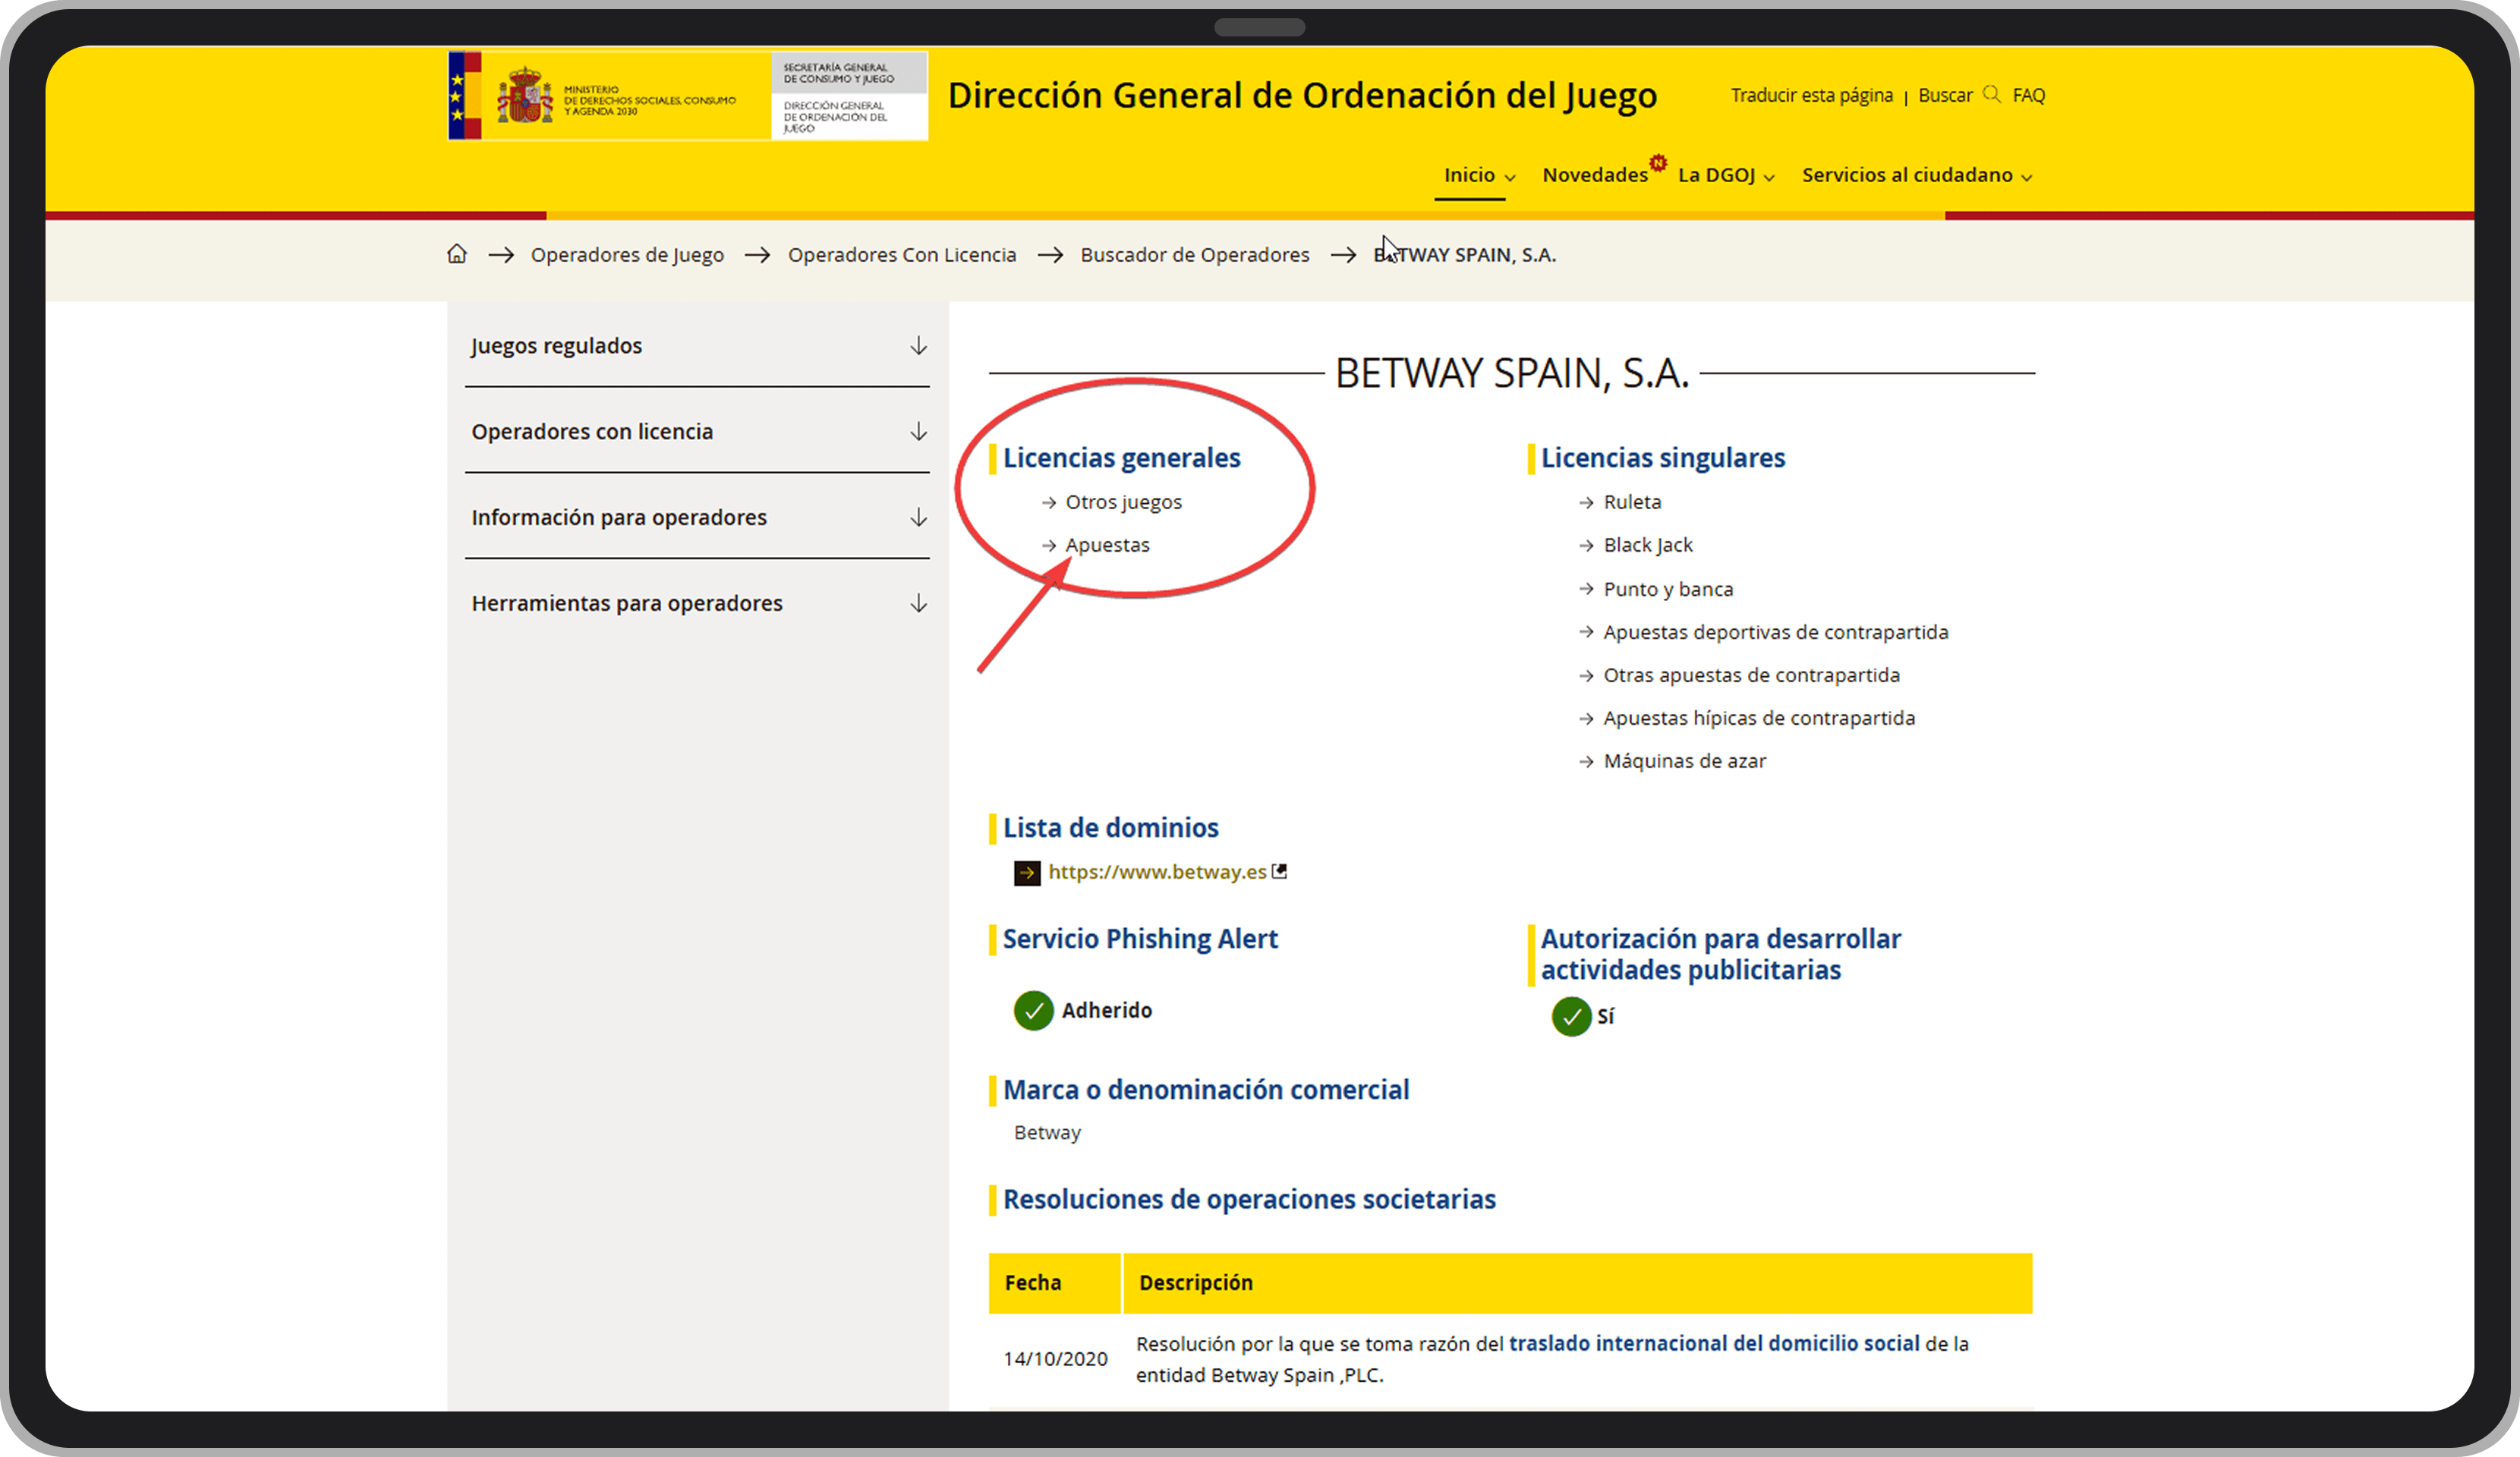Expand Operadores con licencia sidebar section
Viewport: 2520px width, 1457px height.
[x=698, y=432]
